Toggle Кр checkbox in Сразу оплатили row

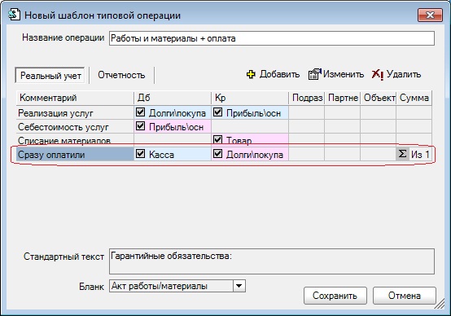[x=217, y=153]
